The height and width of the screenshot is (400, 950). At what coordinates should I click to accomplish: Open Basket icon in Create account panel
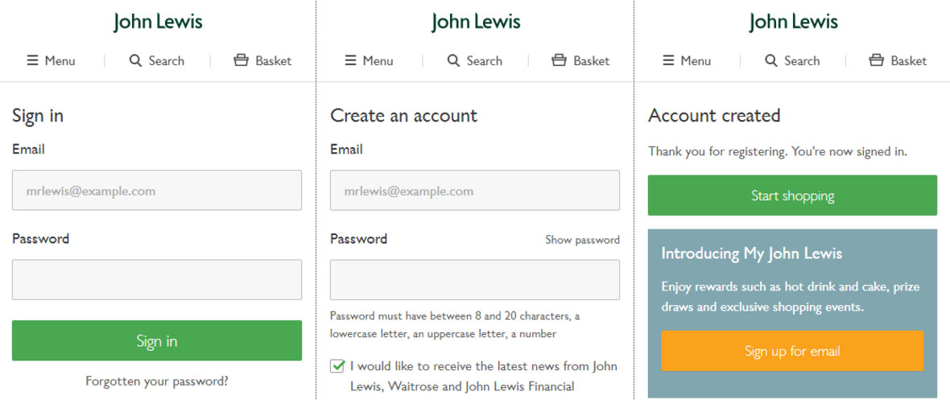point(559,60)
